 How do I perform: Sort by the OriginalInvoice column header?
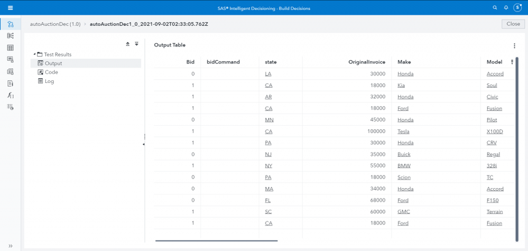(367, 62)
